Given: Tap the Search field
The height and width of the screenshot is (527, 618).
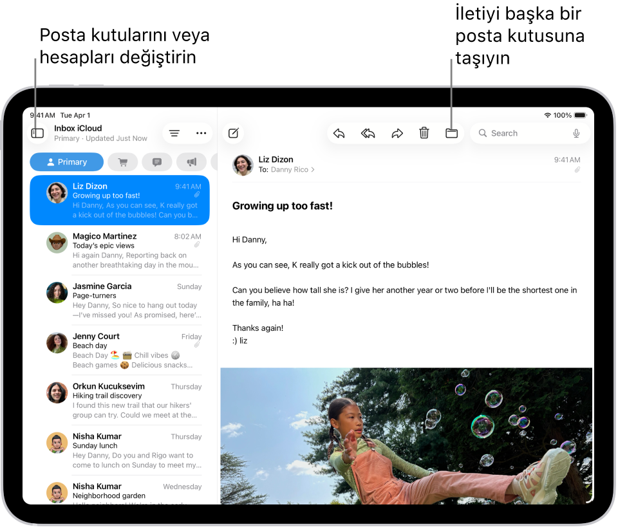Looking at the screenshot, I should pos(509,133).
